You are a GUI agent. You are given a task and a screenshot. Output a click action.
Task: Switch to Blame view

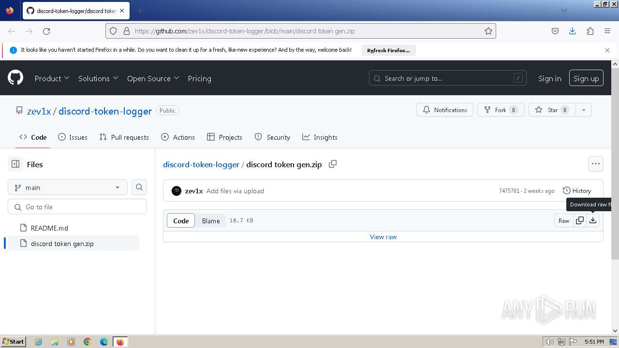(x=211, y=220)
